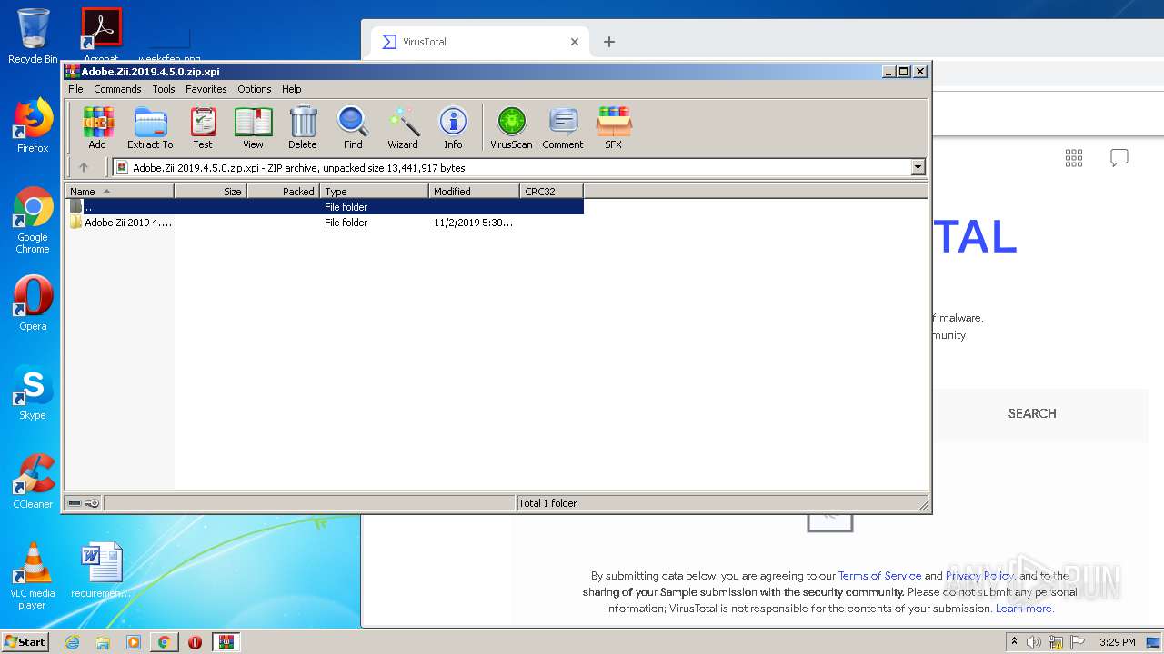Screen dimensions: 1164x654
Task: Open Firefox desktop shortcut
Action: [33, 125]
